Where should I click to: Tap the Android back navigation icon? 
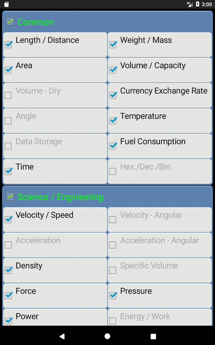pos(62,336)
